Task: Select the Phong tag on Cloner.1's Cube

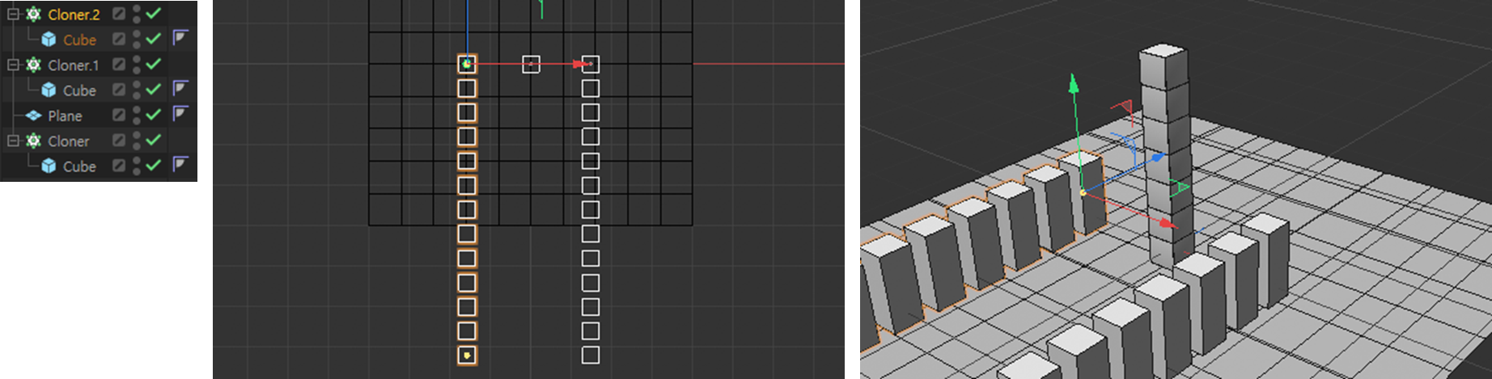Action: coord(180,87)
